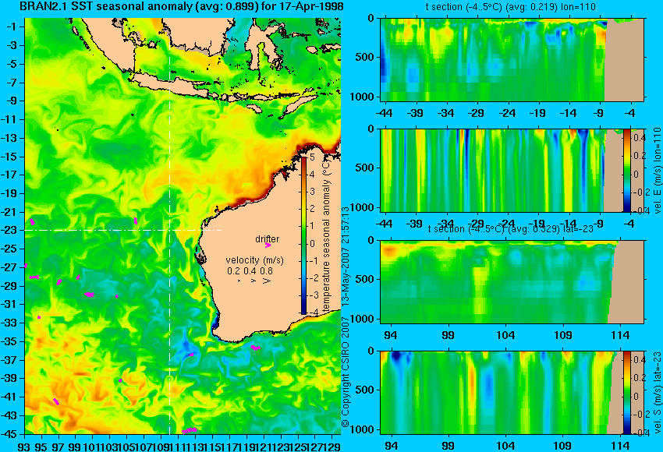Viewport: 663px width, 452px height.
Task: Click the vel. E colorbar beside second section
Action: click(x=626, y=170)
